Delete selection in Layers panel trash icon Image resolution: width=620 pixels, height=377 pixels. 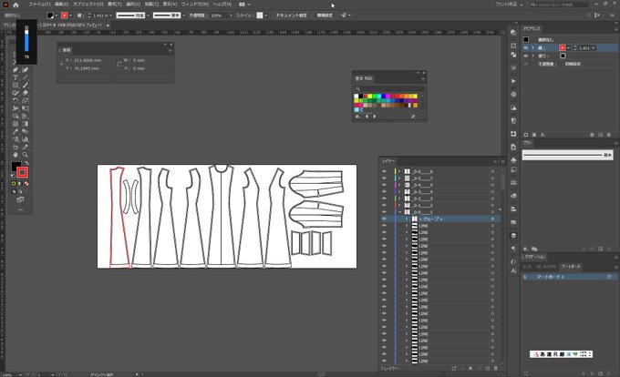(495, 368)
